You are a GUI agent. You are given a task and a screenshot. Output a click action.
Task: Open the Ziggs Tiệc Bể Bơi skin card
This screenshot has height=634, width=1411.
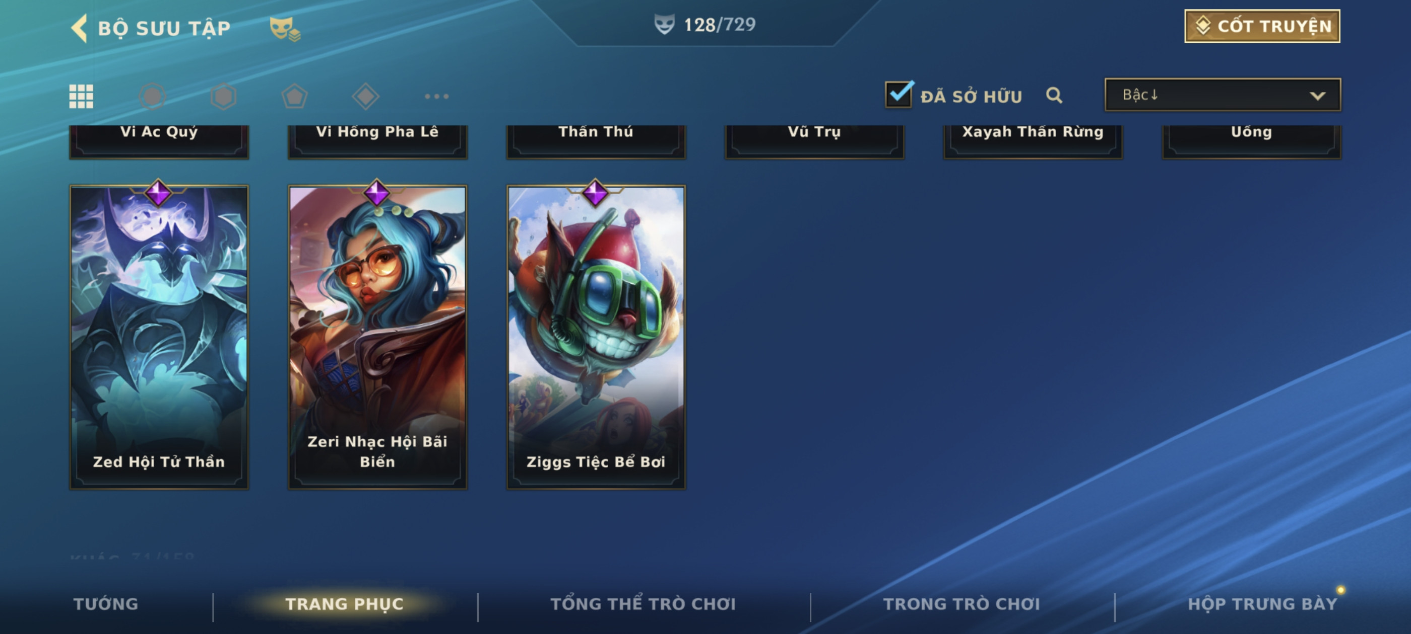click(596, 337)
